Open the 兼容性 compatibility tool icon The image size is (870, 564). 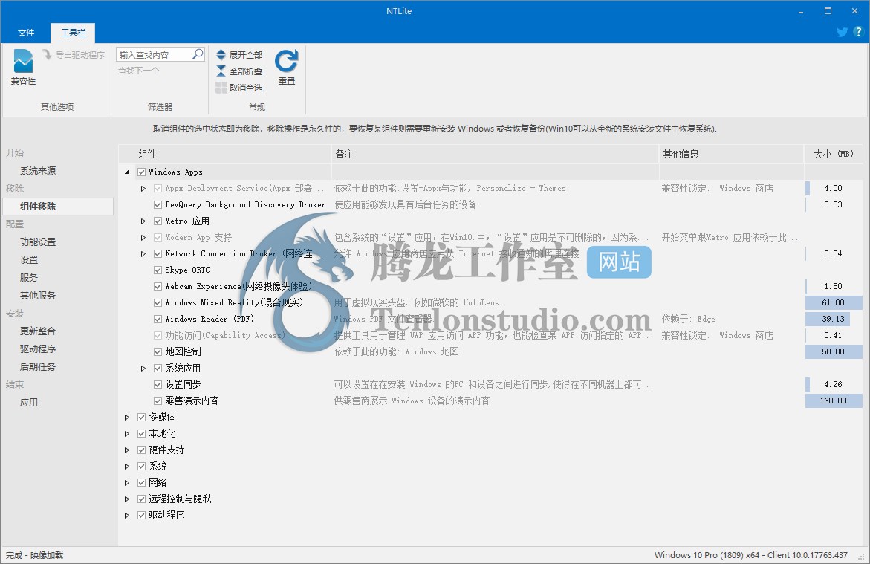23,61
